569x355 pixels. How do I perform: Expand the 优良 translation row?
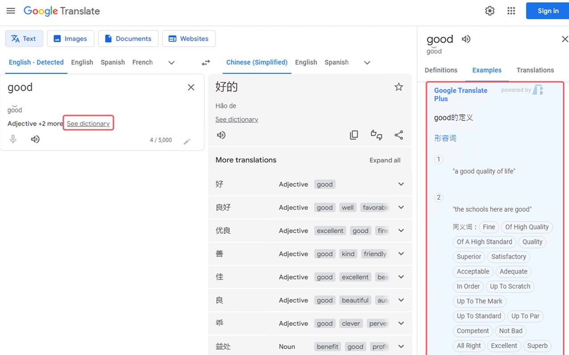[x=401, y=231]
